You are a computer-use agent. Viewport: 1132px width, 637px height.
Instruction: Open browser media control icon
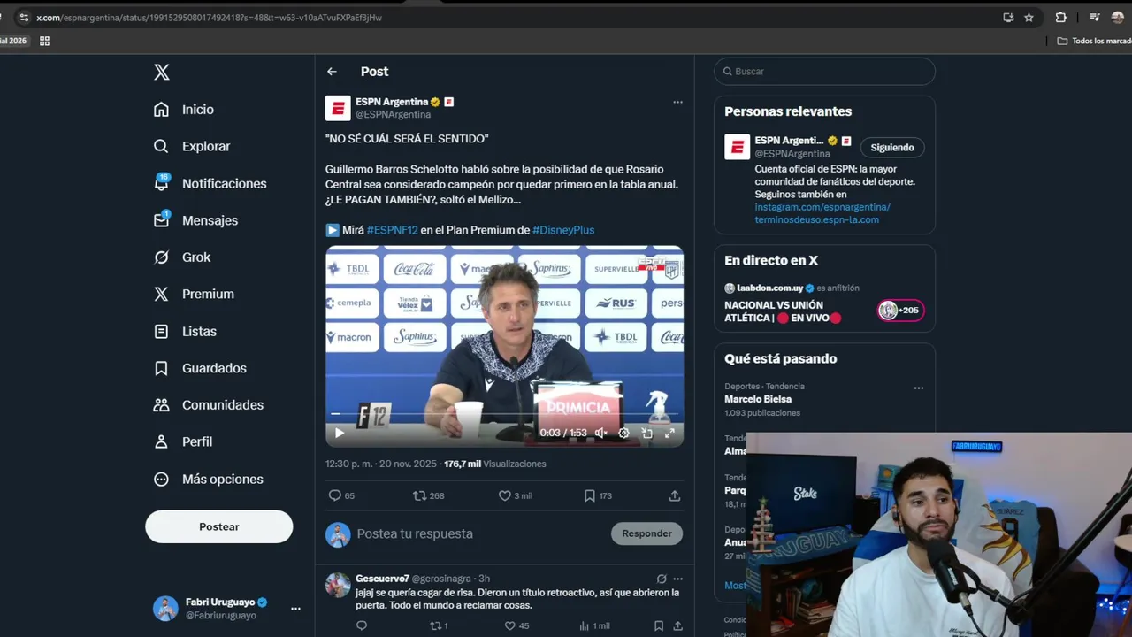[1094, 17]
